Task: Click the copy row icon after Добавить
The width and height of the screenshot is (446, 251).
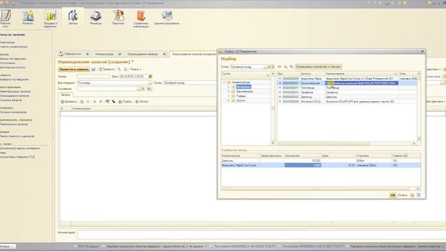Action: [82, 102]
